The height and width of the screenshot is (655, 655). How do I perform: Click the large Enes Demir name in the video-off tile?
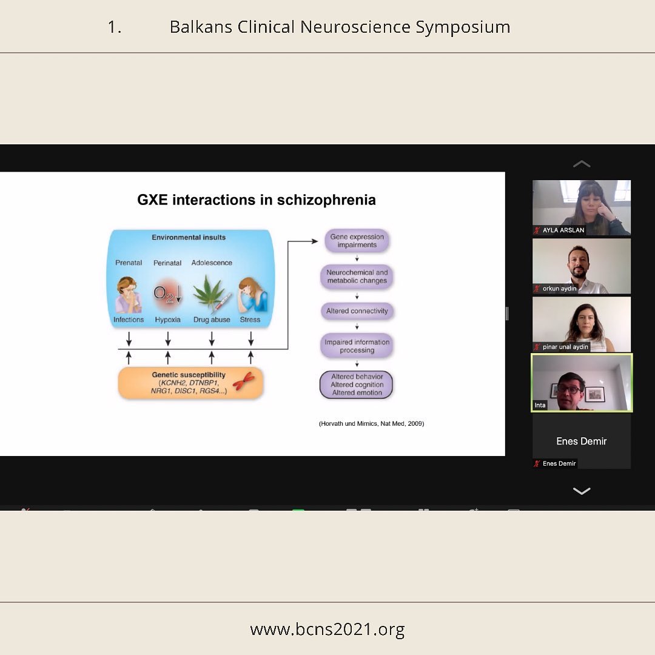coord(581,441)
